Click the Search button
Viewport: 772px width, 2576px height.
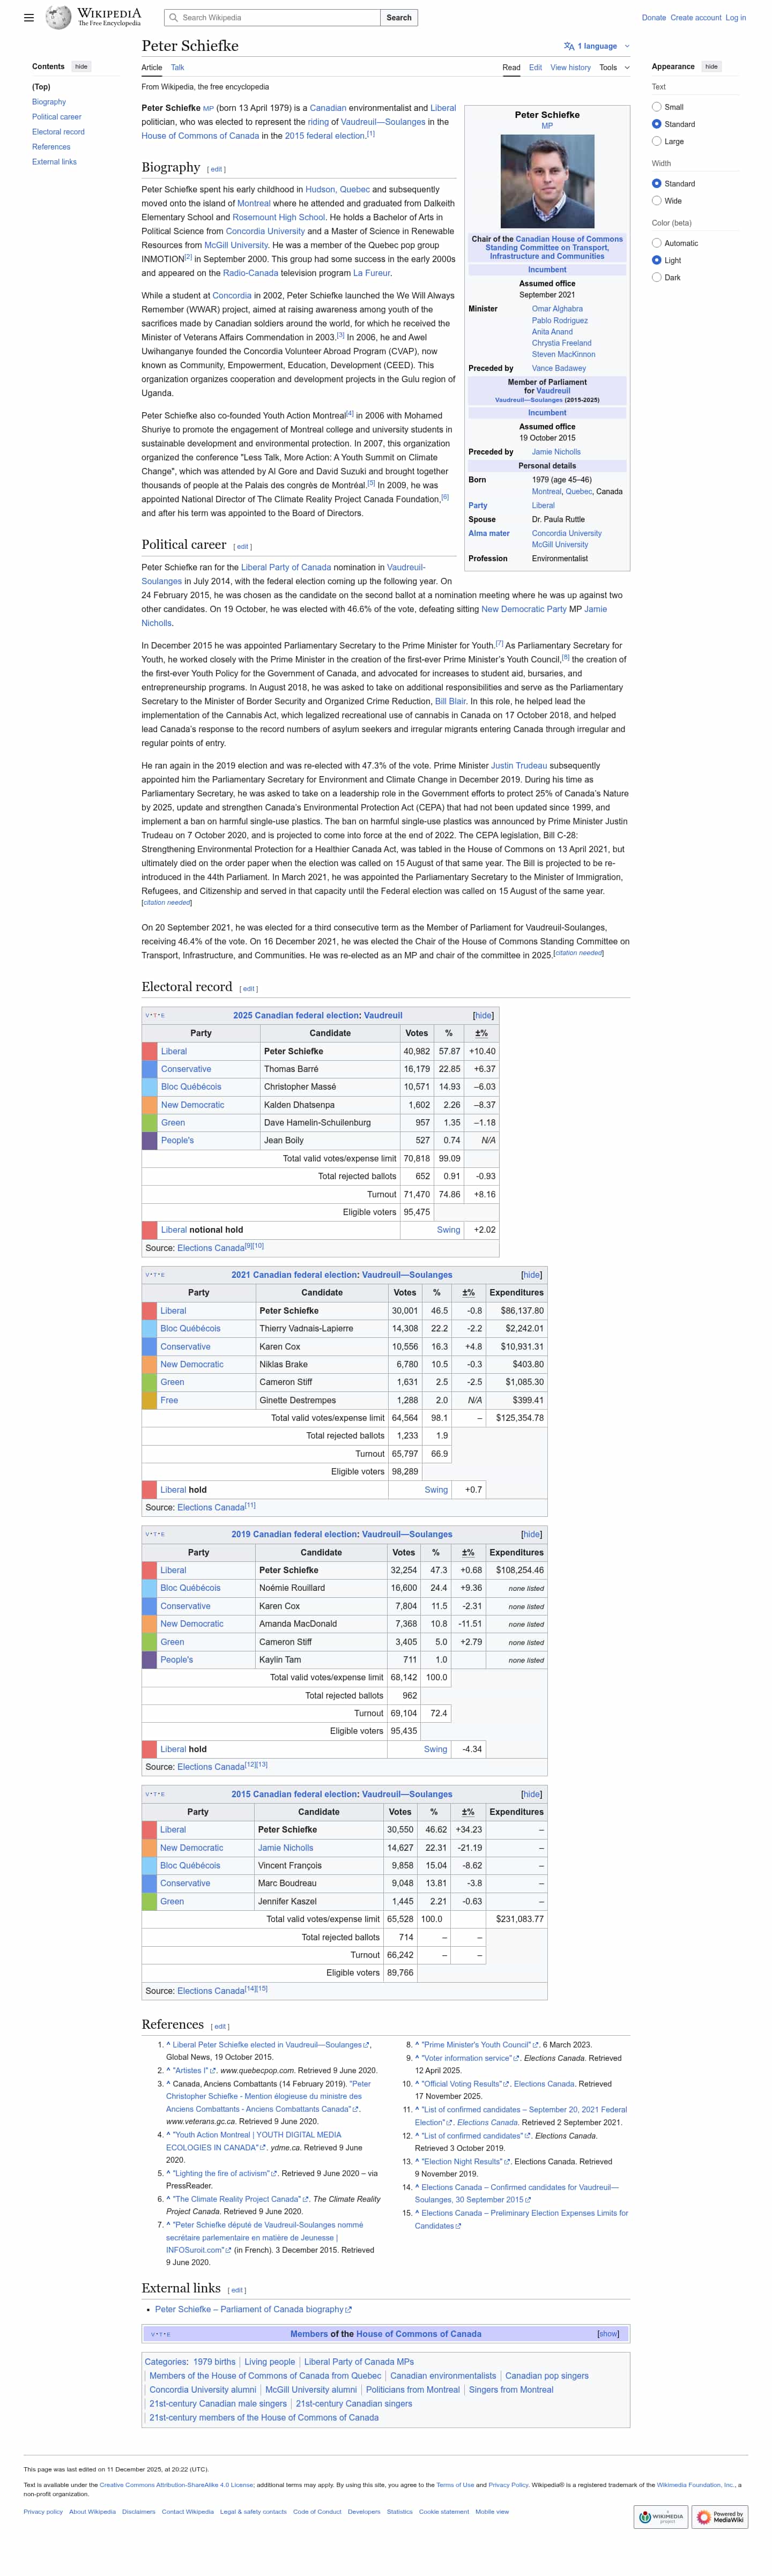coord(399,18)
